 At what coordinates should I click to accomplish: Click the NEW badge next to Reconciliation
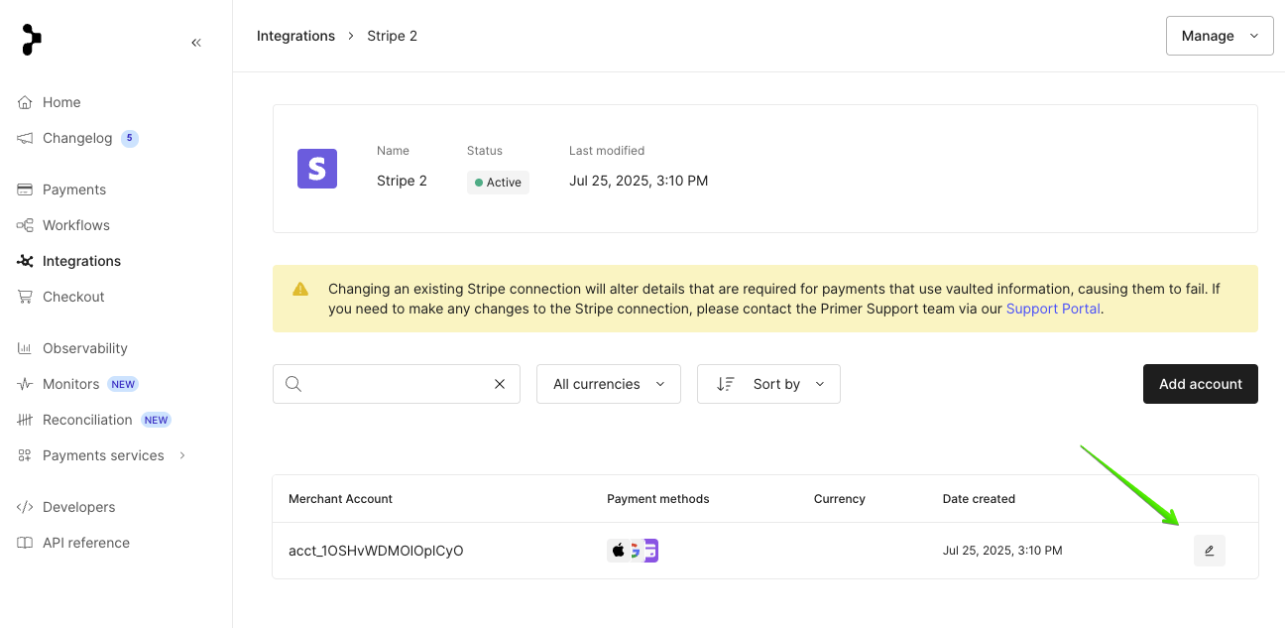pyautogui.click(x=156, y=420)
